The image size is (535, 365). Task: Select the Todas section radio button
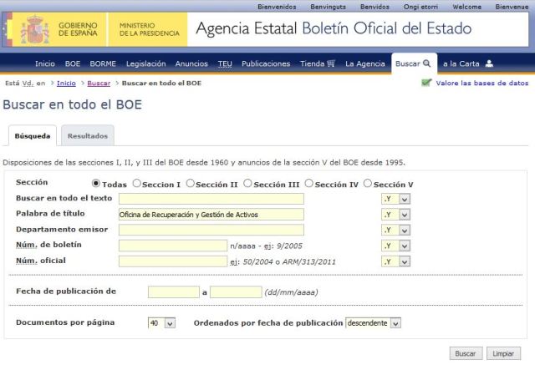pos(96,183)
